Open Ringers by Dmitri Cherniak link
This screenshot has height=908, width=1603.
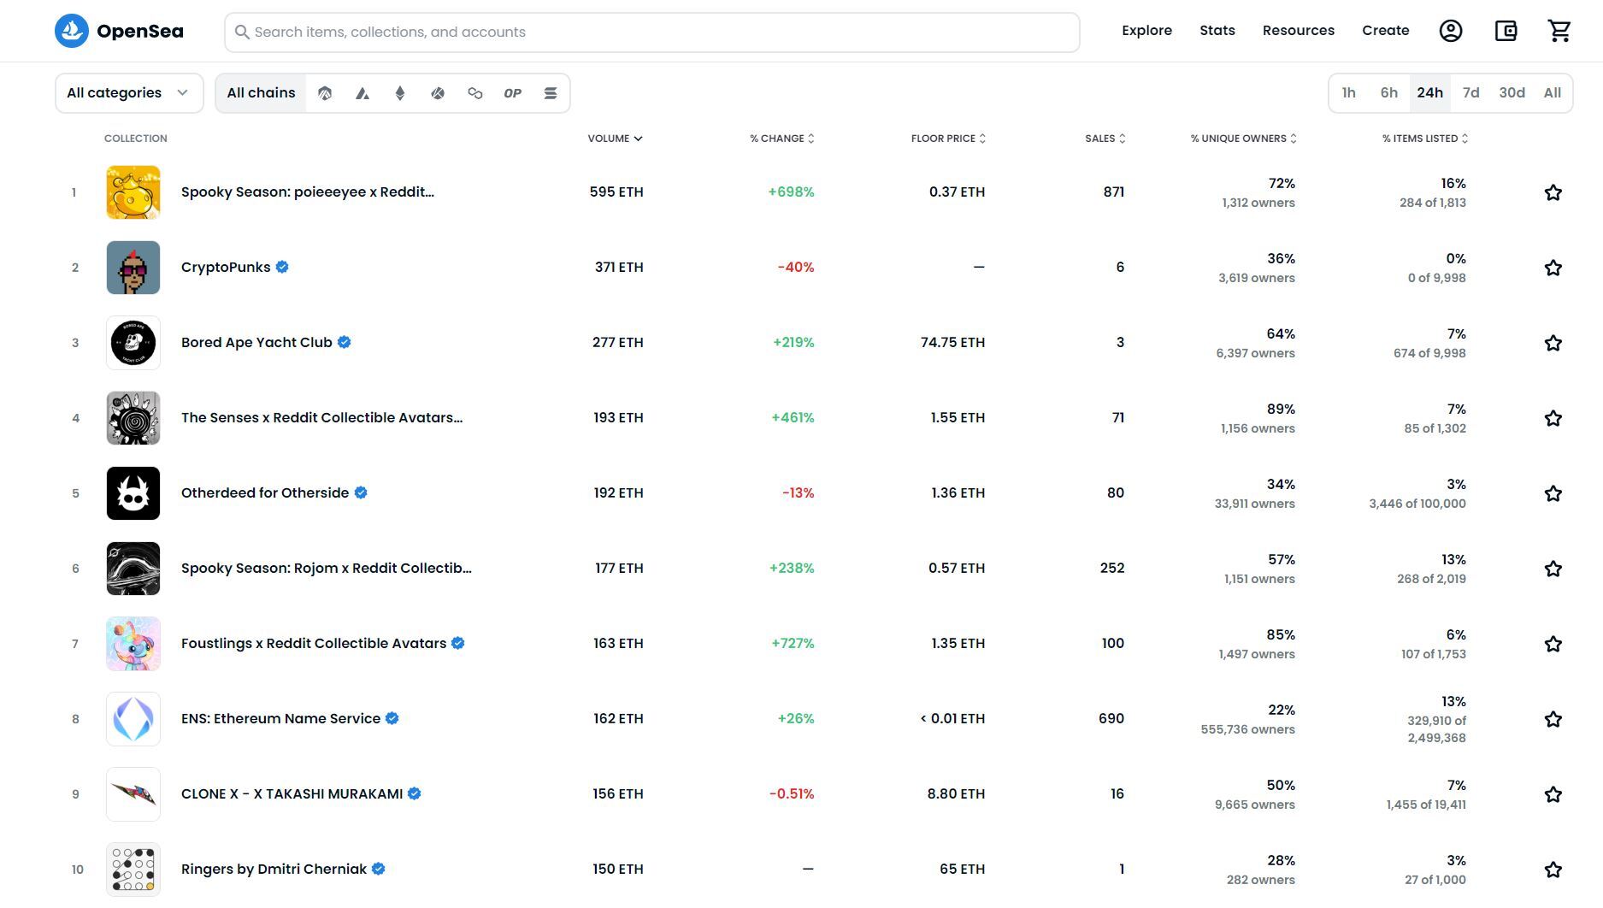(274, 869)
